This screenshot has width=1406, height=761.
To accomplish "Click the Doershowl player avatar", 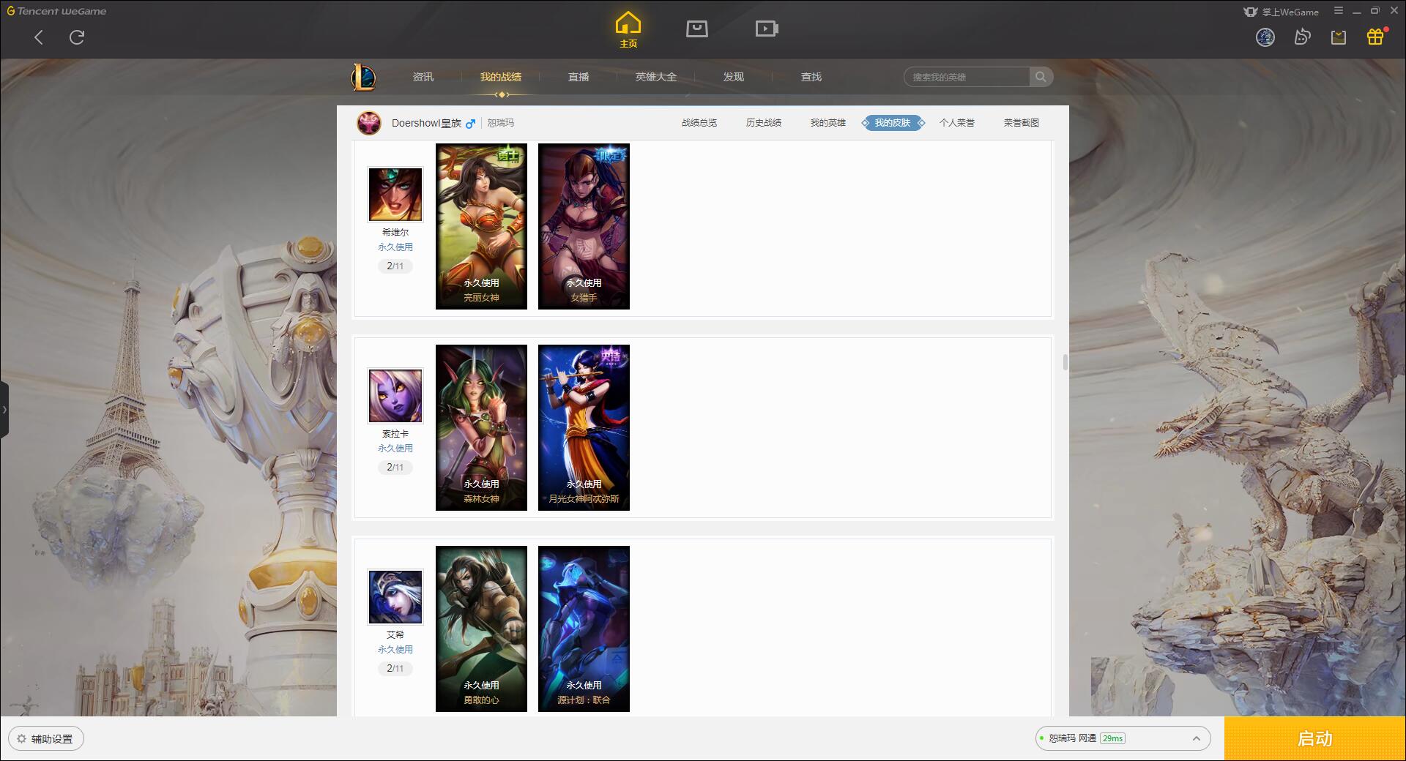I will [x=369, y=123].
